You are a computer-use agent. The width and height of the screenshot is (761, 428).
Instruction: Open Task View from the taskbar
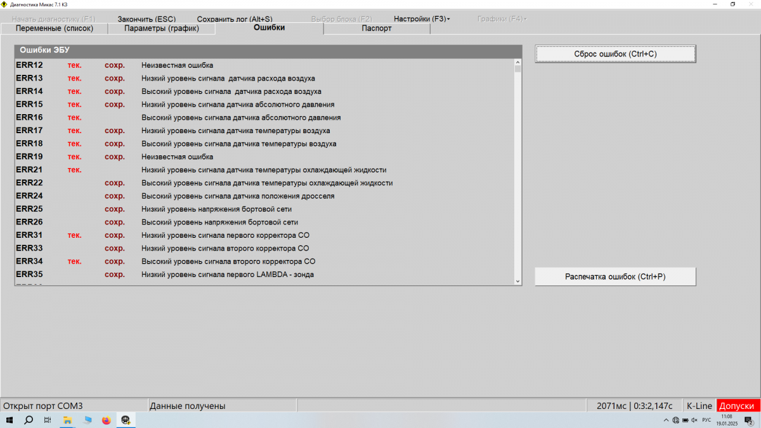48,420
